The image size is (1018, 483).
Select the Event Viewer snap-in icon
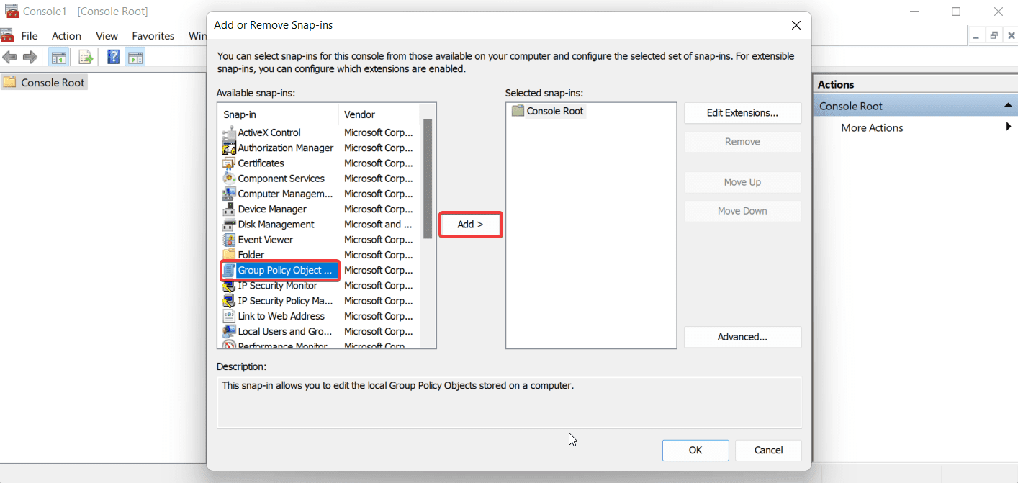[x=229, y=240]
